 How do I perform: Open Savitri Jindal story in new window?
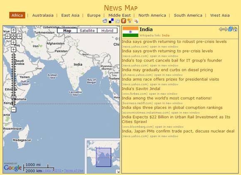(x=163, y=94)
